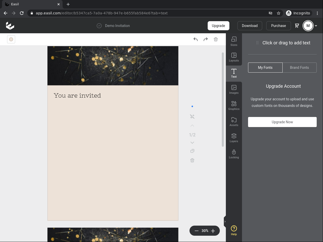Image resolution: width=323 pixels, height=242 pixels.
Task: Click the Upgrade Now button
Action: pos(282,122)
